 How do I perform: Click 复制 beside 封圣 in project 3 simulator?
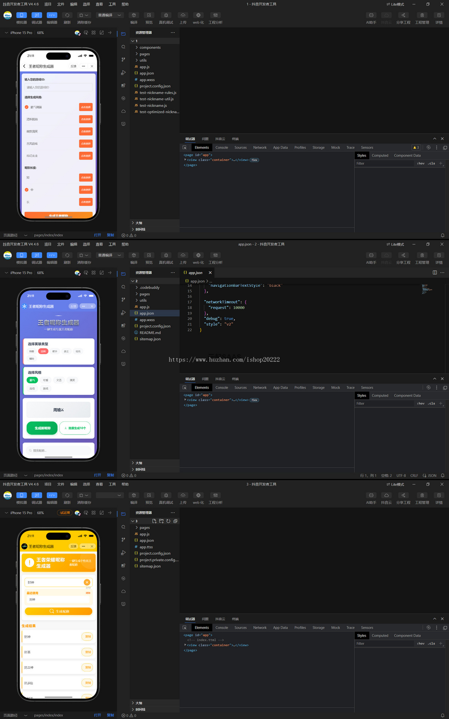(x=87, y=652)
